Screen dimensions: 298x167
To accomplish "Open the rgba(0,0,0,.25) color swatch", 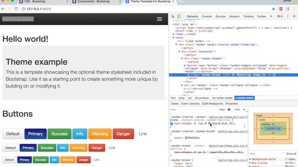I will click(x=209, y=123).
